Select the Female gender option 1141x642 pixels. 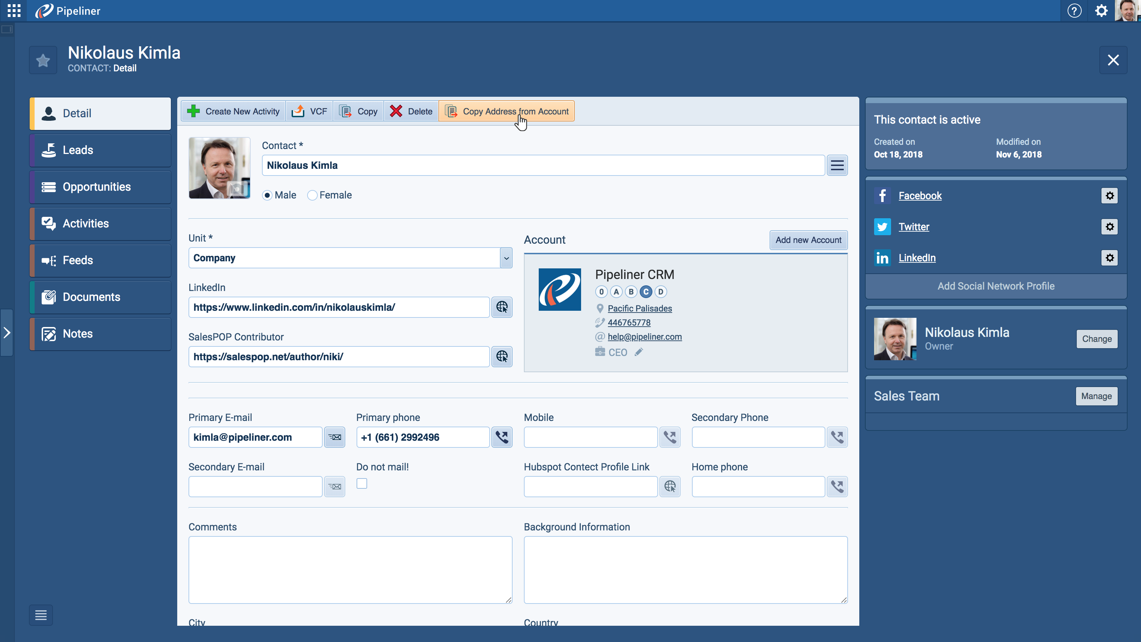[x=312, y=195]
